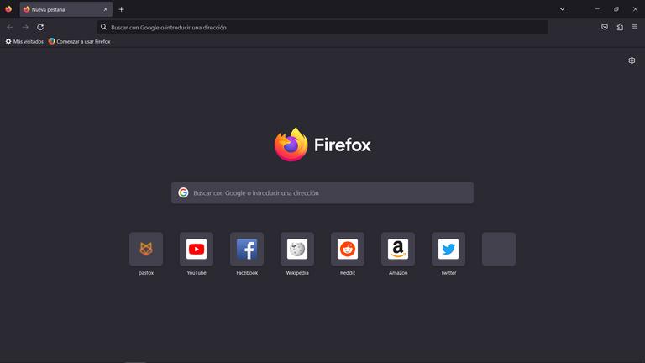Screen dimensions: 645x363
Task: Click Más visitados bookmarks folder
Action: coord(24,41)
